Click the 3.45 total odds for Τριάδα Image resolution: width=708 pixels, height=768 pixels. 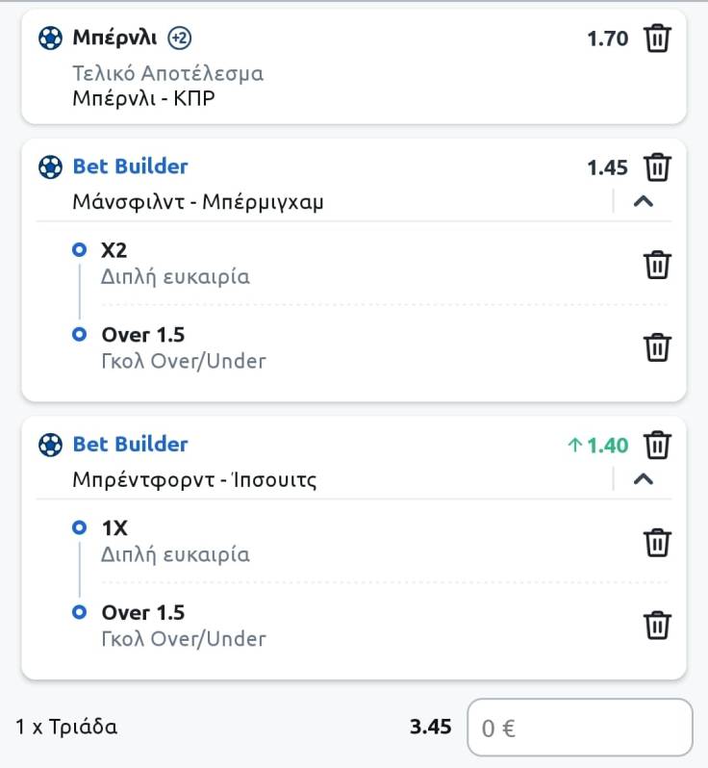tap(430, 727)
